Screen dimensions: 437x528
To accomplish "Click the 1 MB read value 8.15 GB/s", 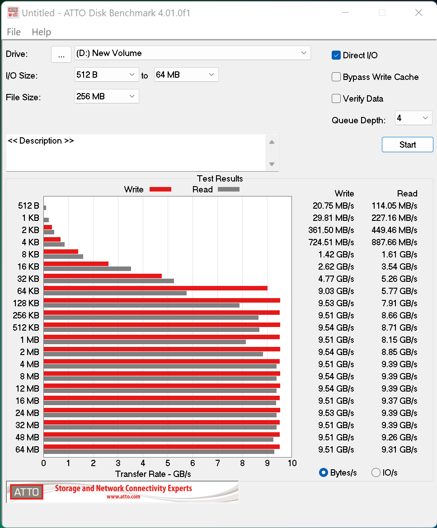I will 399,340.
